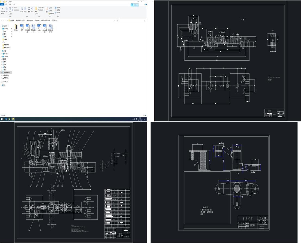Click the Copy icon in Explorer ribbon

pyautogui.click(x=6, y=10)
